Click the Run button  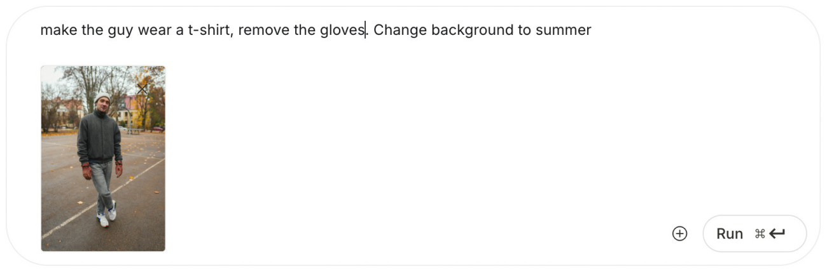(754, 234)
